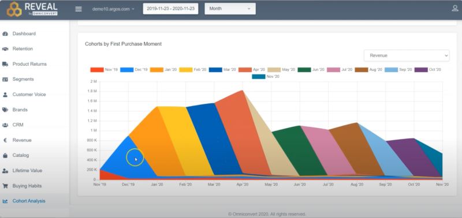
Task: Toggle the Apr '20 legend series
Action: coord(252,70)
